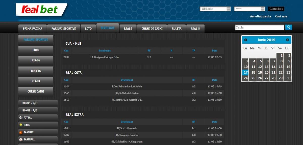Select the Rezultate tab
The image size is (303, 145).
[108, 28]
